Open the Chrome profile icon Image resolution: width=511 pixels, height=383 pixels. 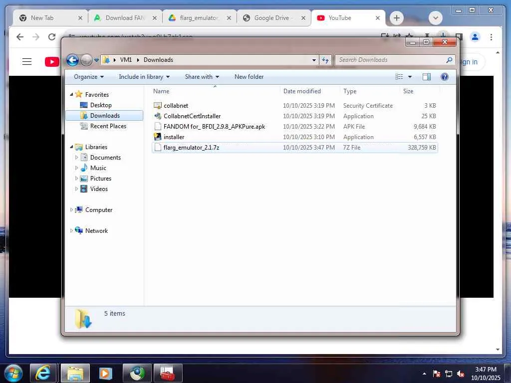[x=475, y=37]
